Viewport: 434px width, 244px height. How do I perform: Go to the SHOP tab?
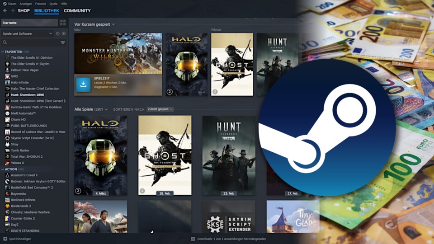coord(24,10)
